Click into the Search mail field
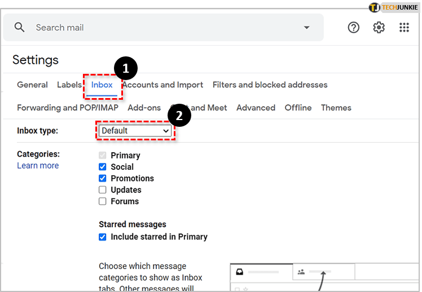Screen dimensions: 422x292 coord(164,28)
